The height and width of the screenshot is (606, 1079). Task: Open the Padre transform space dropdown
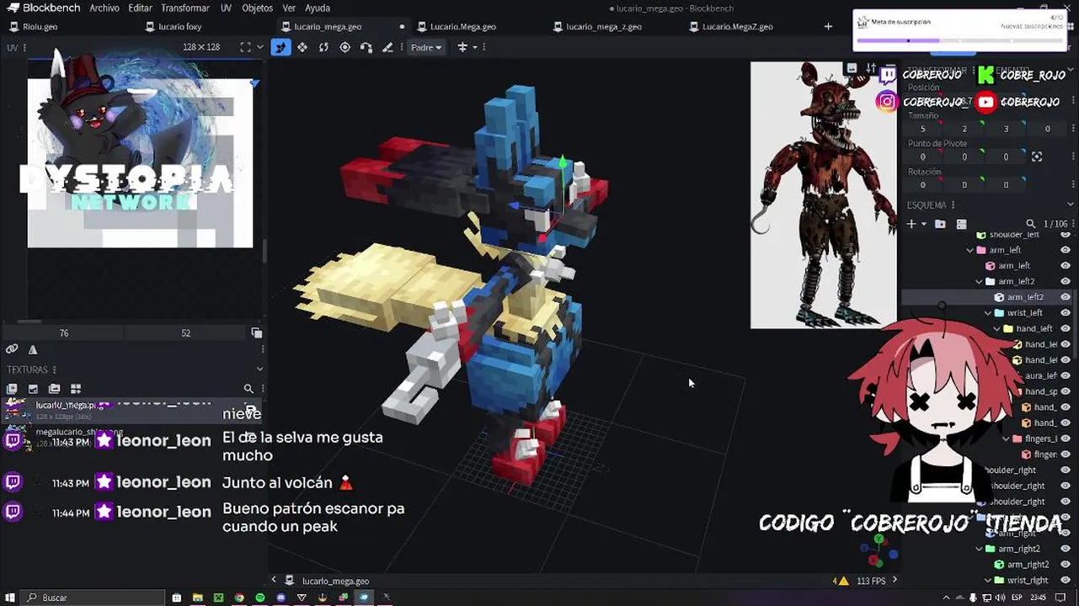[426, 47]
